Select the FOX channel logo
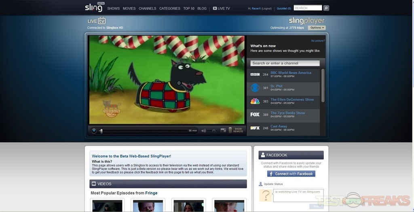The image size is (414, 212). [x=255, y=114]
